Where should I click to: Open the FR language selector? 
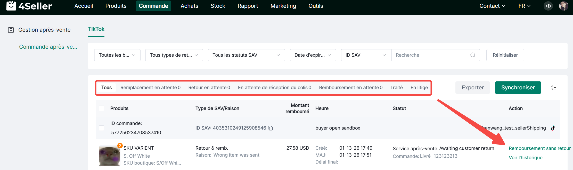click(x=524, y=6)
